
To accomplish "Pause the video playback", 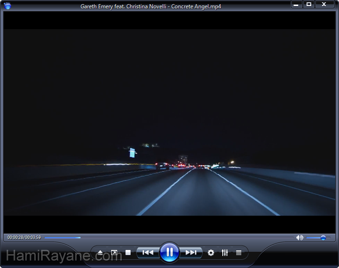I will coord(169,252).
